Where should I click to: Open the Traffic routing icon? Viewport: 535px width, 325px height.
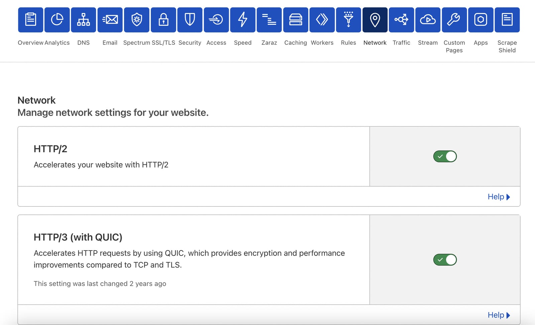401,20
